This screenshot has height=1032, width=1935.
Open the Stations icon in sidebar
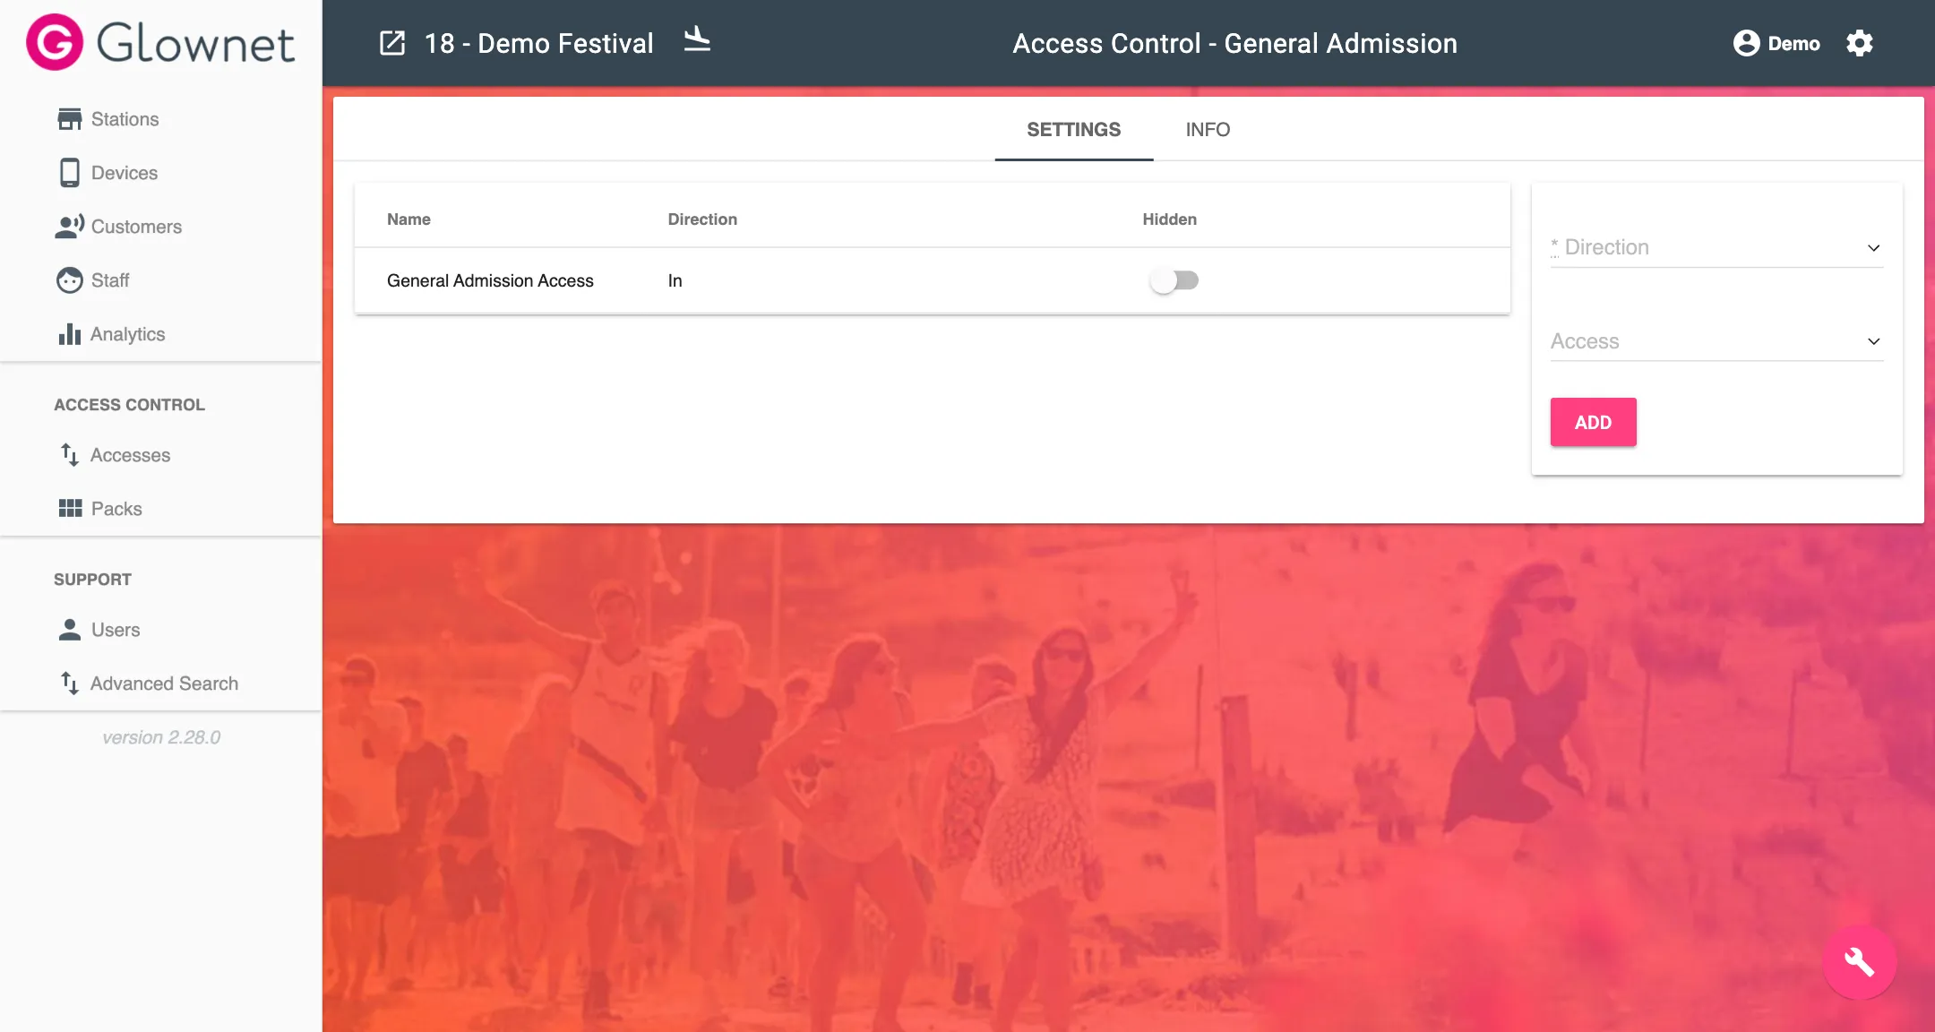70,119
